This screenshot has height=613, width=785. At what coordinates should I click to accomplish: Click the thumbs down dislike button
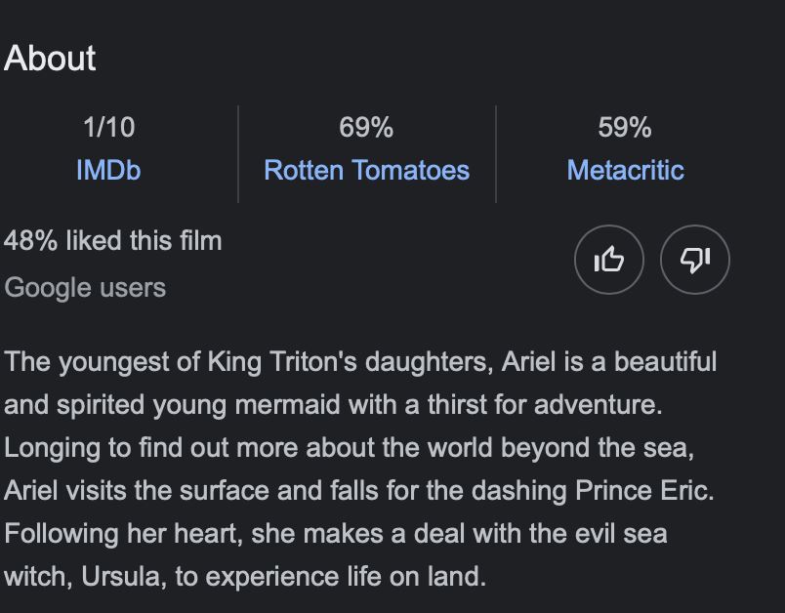(695, 260)
